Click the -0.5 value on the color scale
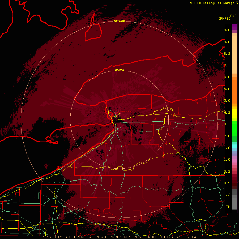Viewport: 239px width, 239px height. pyautogui.click(x=226, y=183)
